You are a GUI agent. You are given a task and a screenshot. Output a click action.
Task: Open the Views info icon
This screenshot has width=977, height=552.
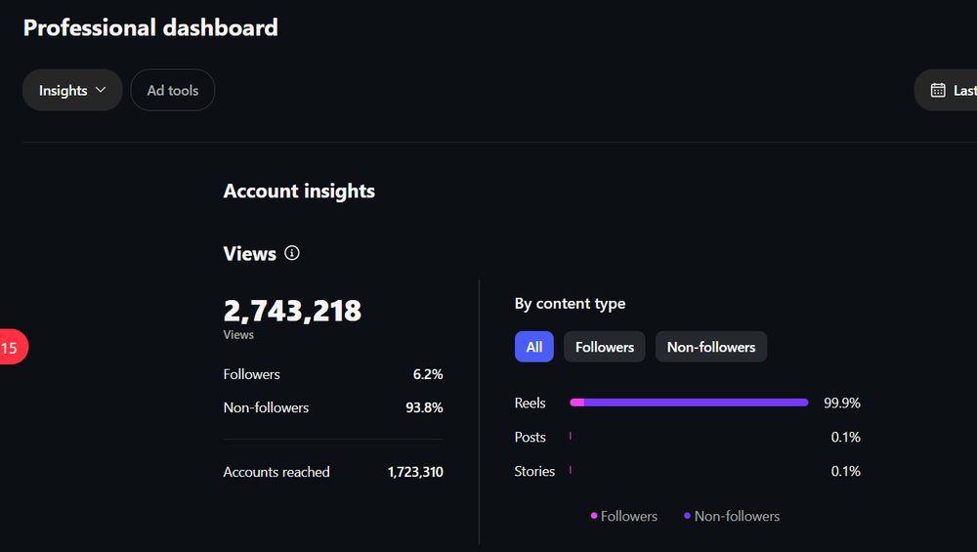click(x=291, y=253)
